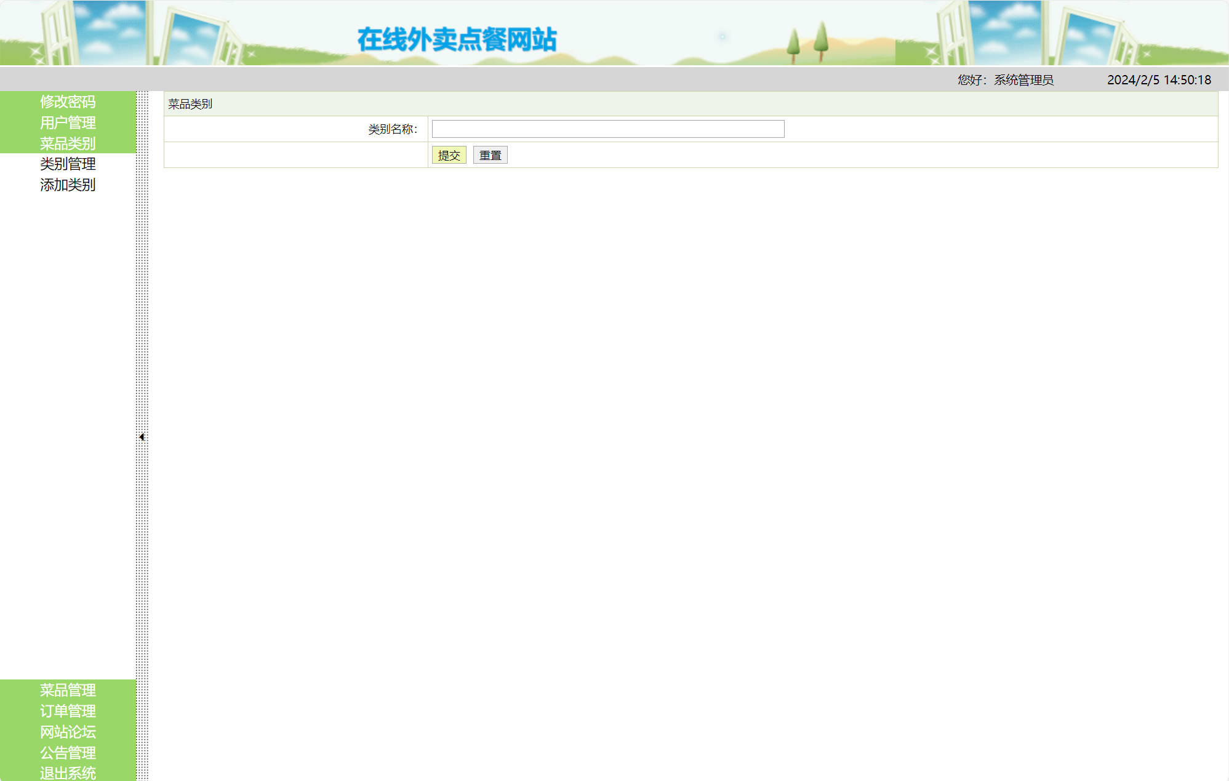
Task: Click 添加类别 in the sidebar
Action: pyautogui.click(x=68, y=185)
